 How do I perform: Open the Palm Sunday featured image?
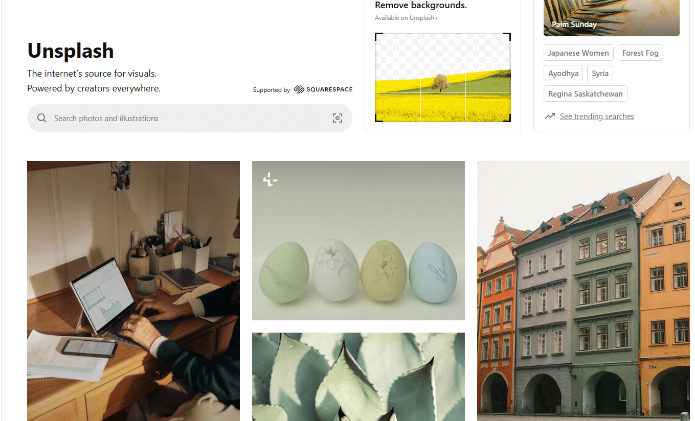pyautogui.click(x=611, y=18)
